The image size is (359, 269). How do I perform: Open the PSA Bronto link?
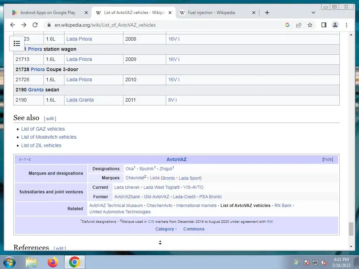click(210, 197)
